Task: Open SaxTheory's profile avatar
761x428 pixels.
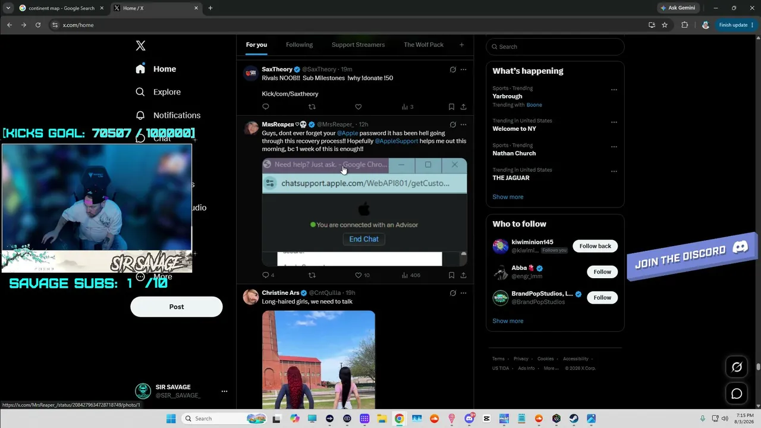Action: [x=251, y=73]
